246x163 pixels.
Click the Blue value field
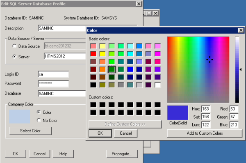pos(234,125)
